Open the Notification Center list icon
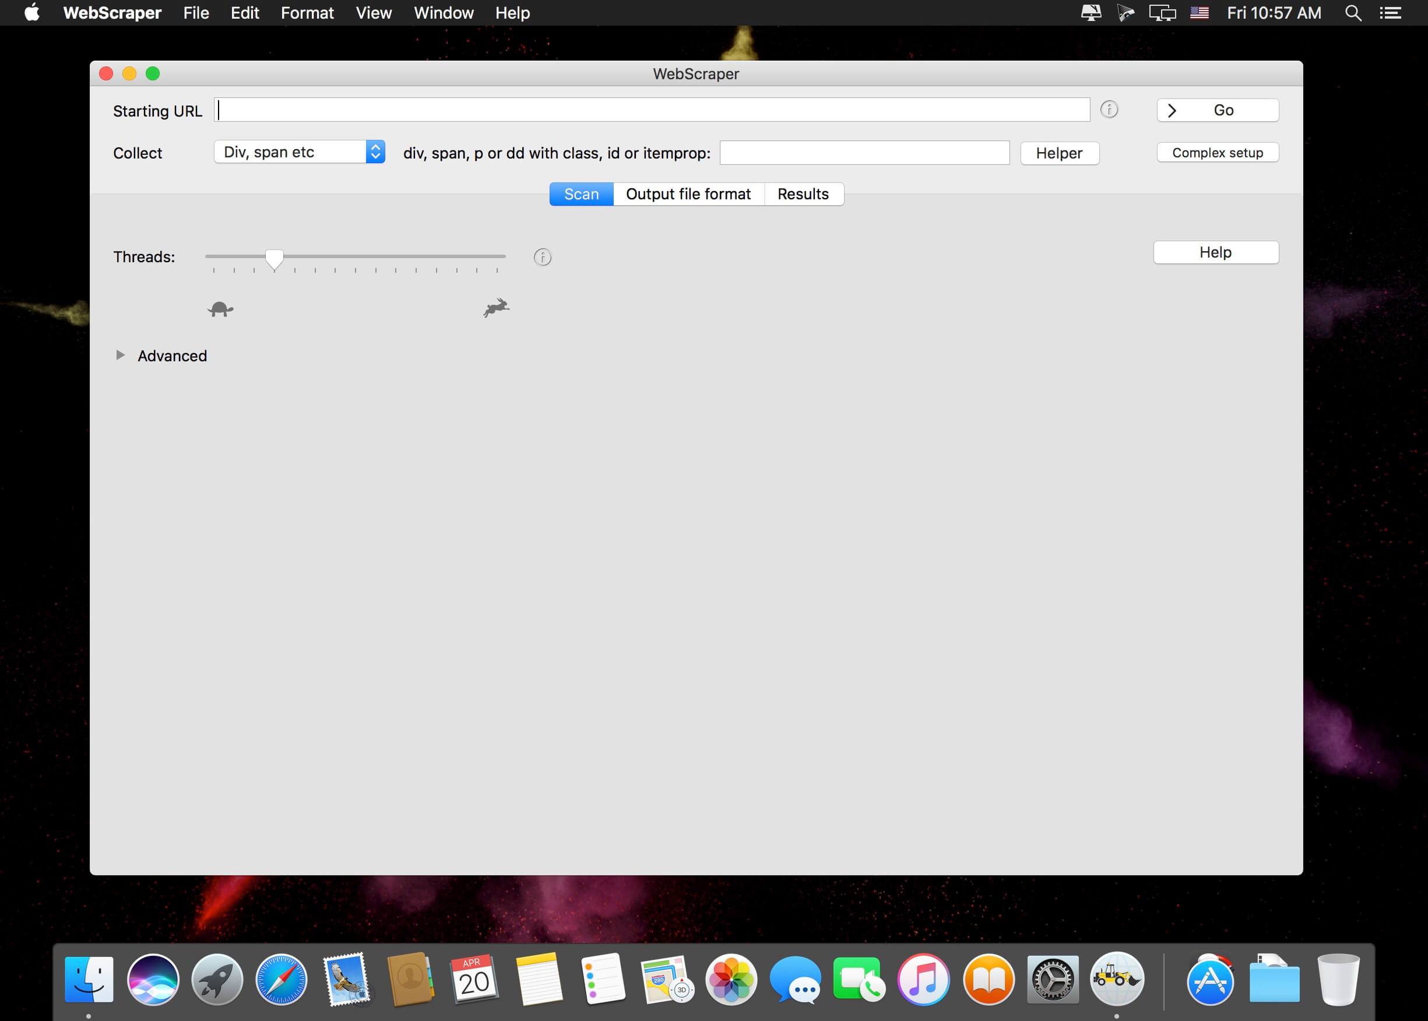The height and width of the screenshot is (1021, 1428). tap(1390, 13)
